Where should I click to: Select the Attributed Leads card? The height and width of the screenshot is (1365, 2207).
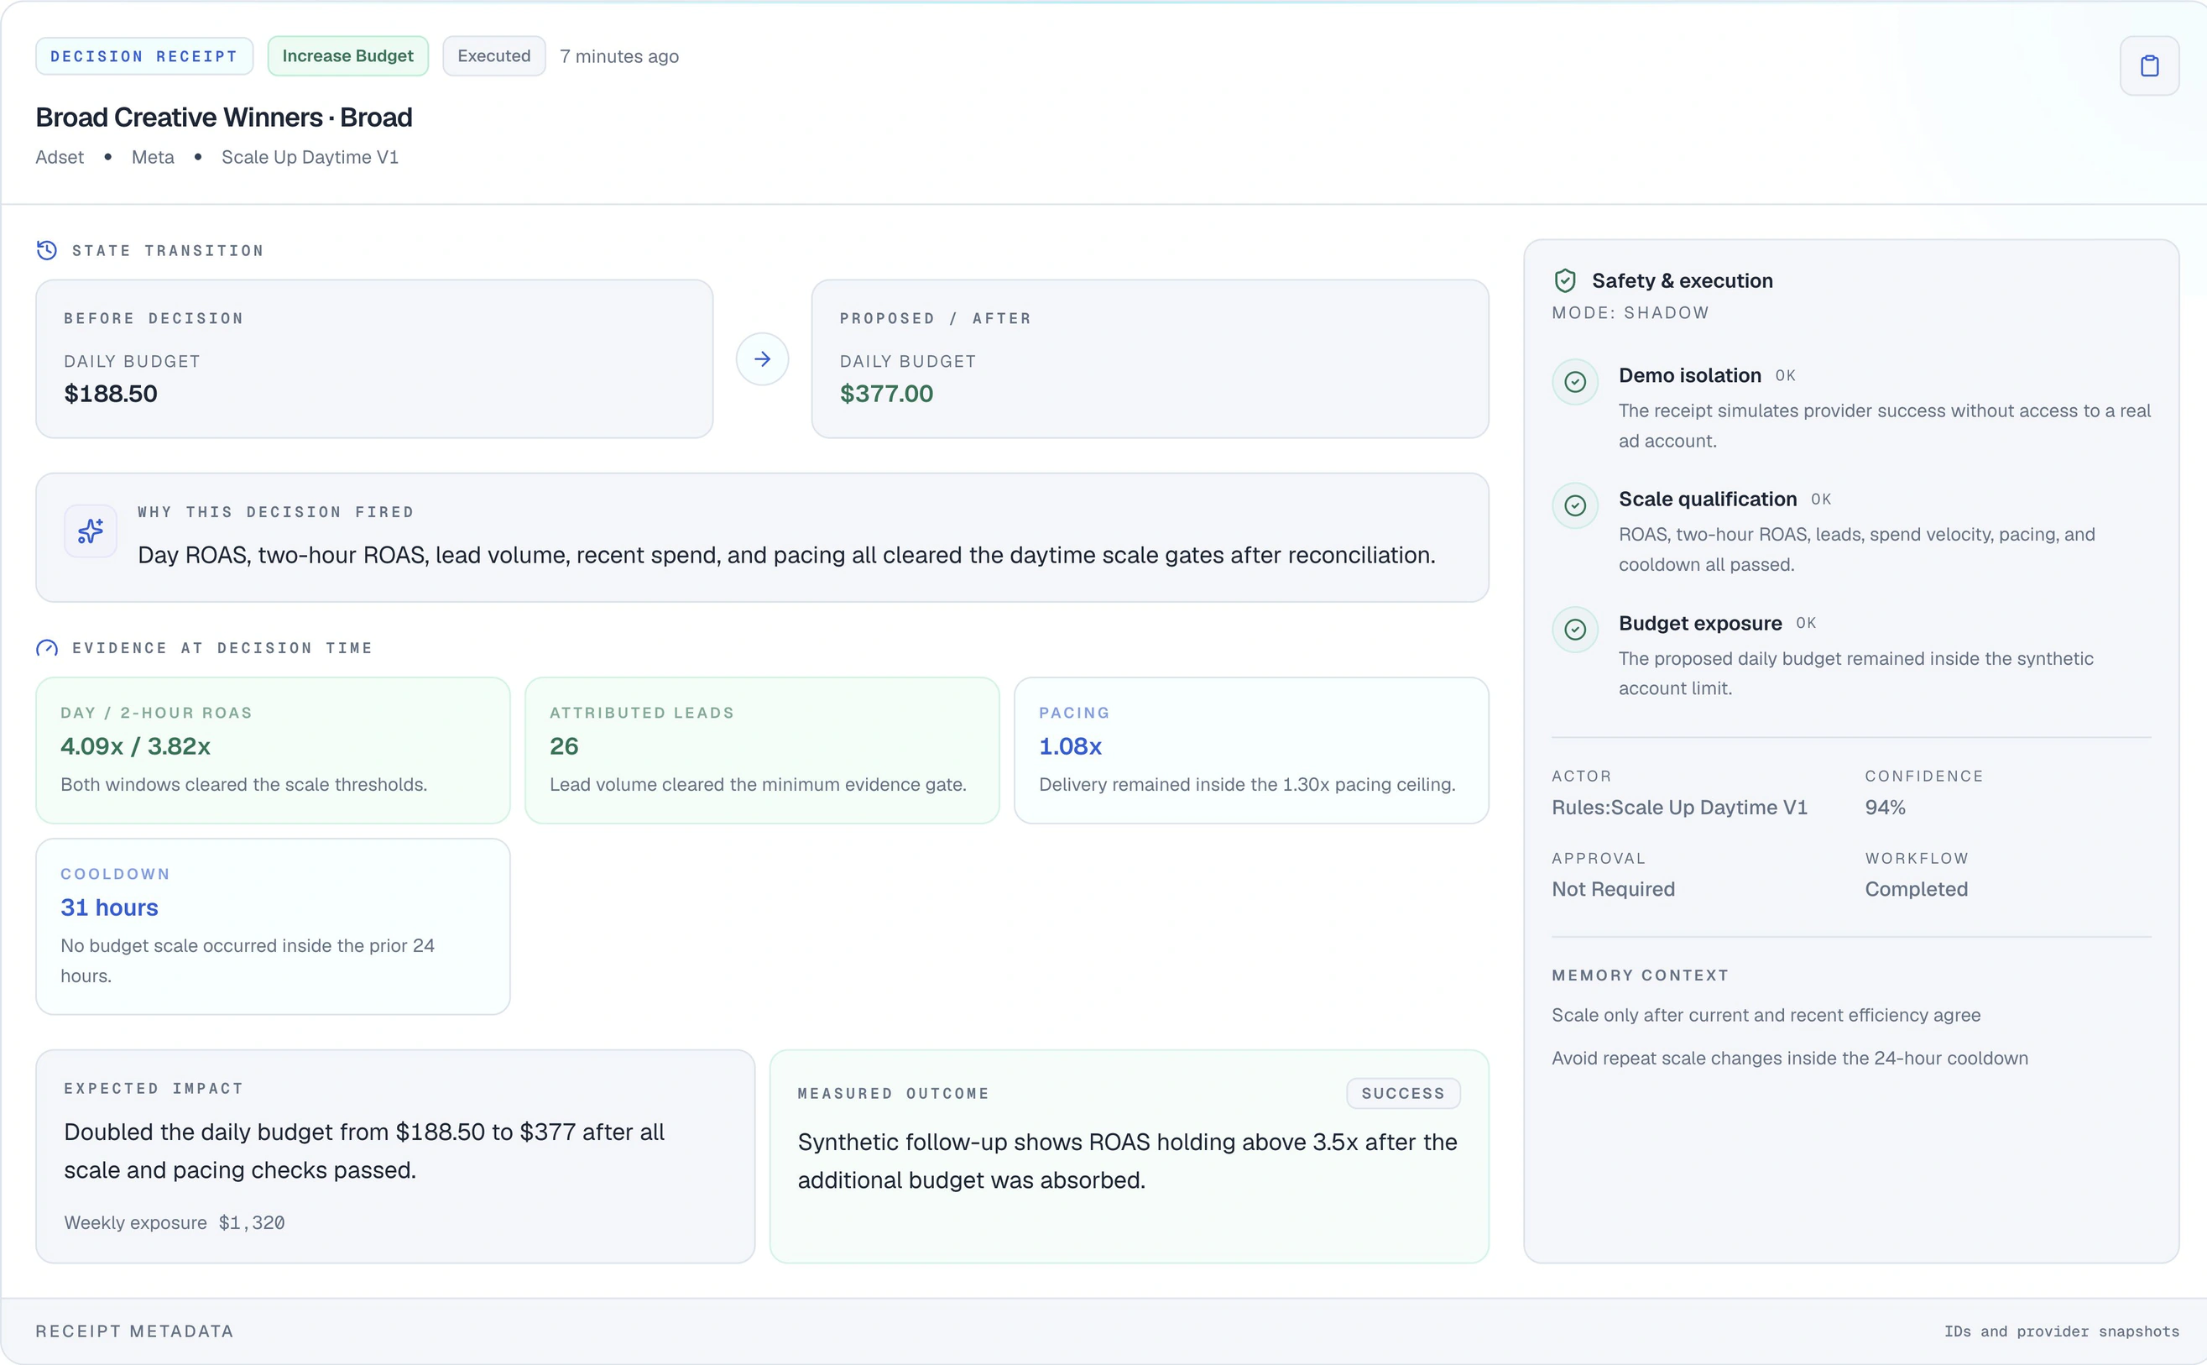click(761, 750)
